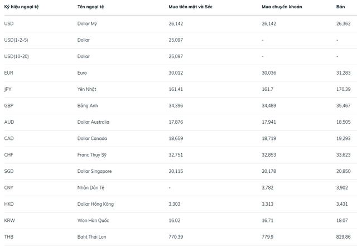Click the "Nhân Dân Tệ" currency name
Viewport: 357px width, 247px height.
coord(91,187)
